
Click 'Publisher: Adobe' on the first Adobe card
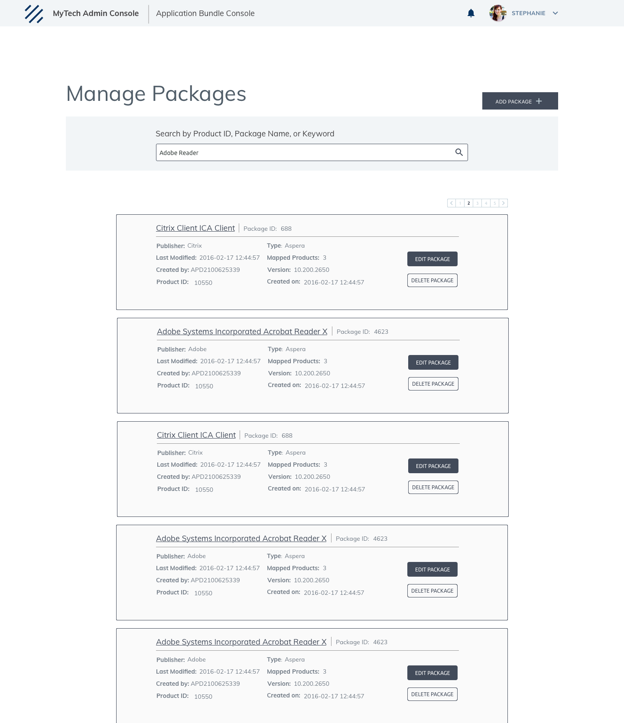coord(182,349)
